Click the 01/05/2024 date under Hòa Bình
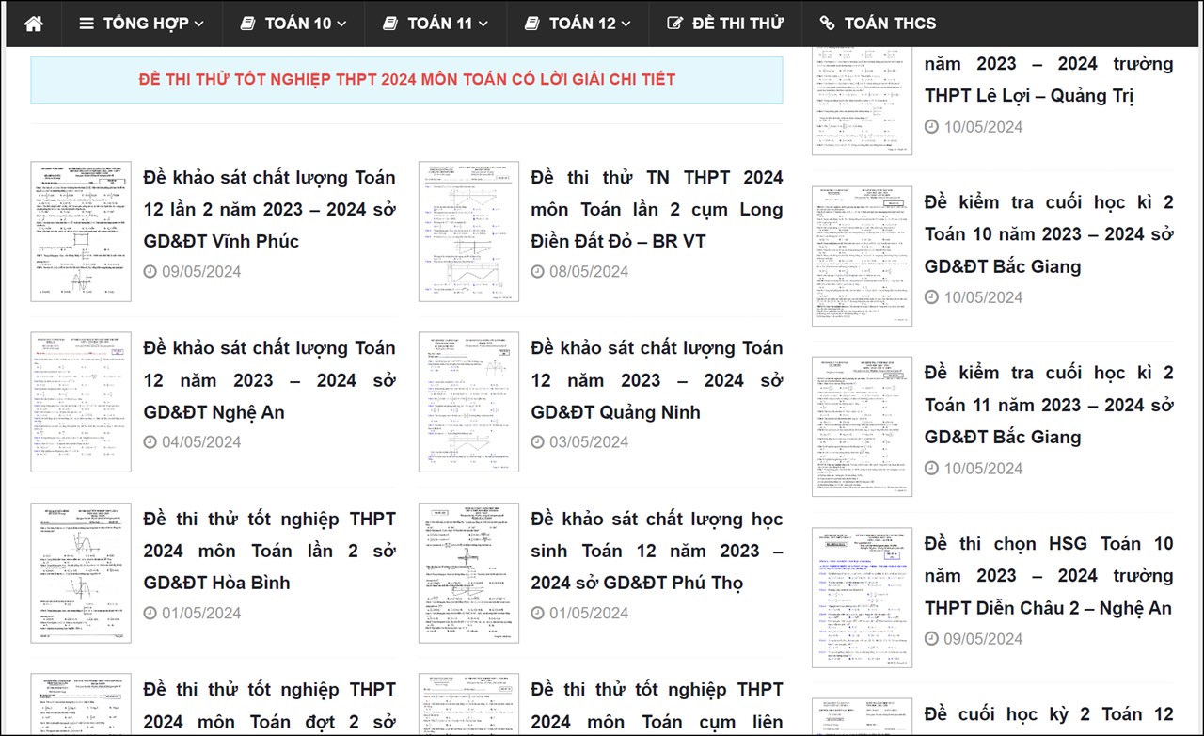 [201, 614]
